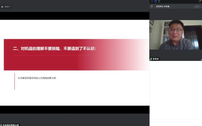Click the screen-sharing label at bottom left
The height and width of the screenshot is (126, 202).
point(11,125)
